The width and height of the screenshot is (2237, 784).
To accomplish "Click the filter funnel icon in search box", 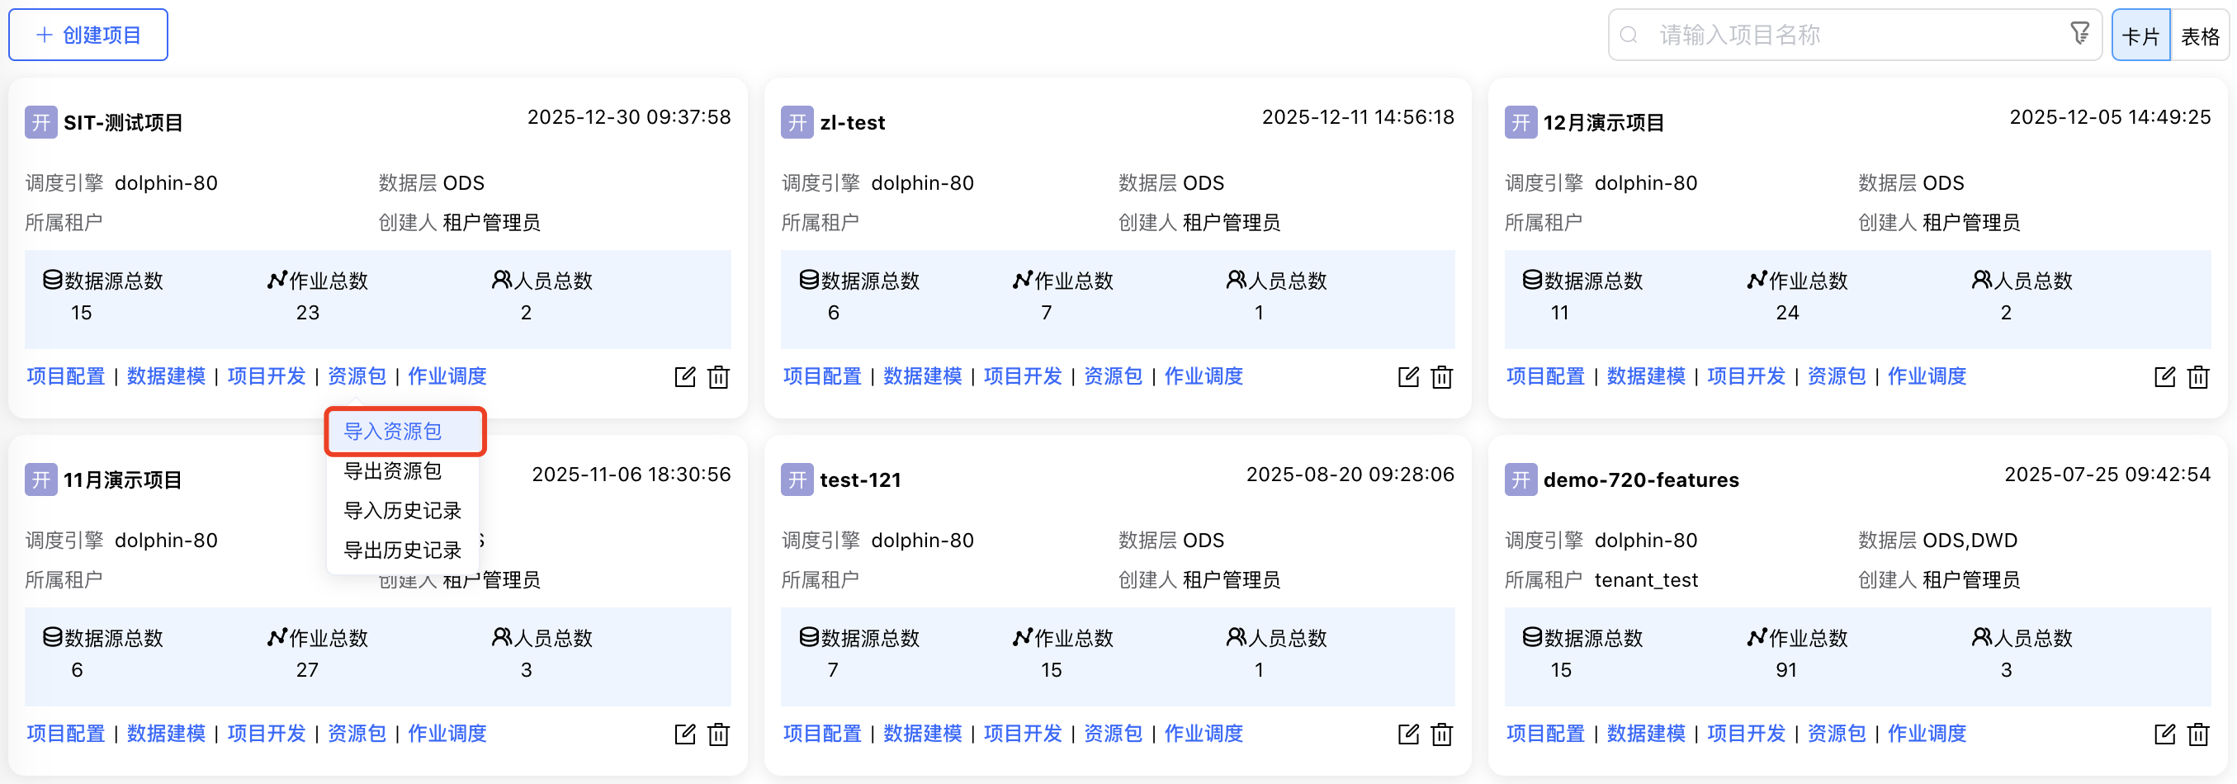I will 2080,34.
